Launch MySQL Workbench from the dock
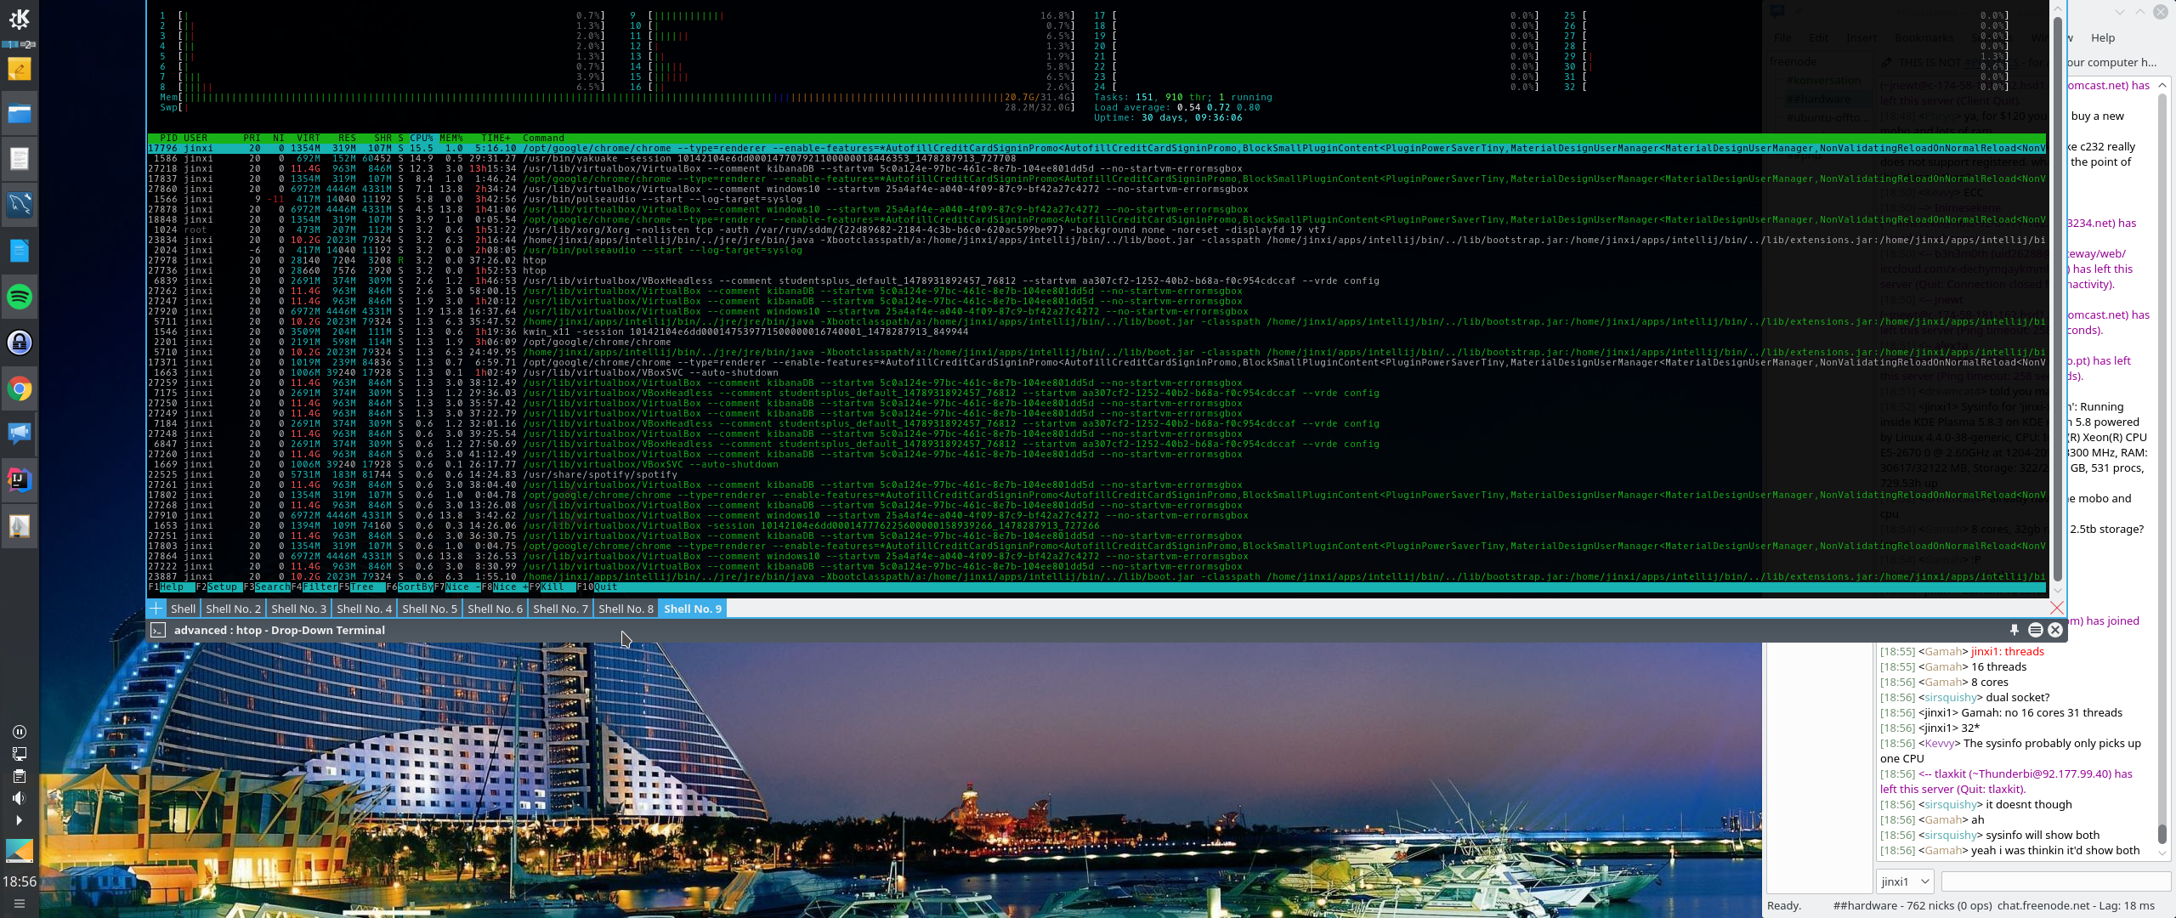 point(19,205)
